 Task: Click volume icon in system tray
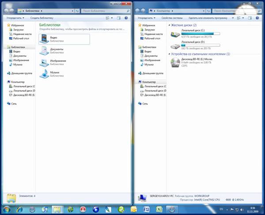click(242, 210)
